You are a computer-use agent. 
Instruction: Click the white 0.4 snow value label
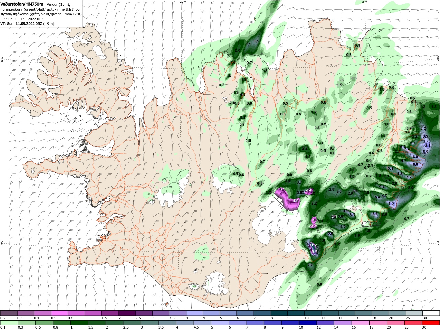tap(334, 217)
